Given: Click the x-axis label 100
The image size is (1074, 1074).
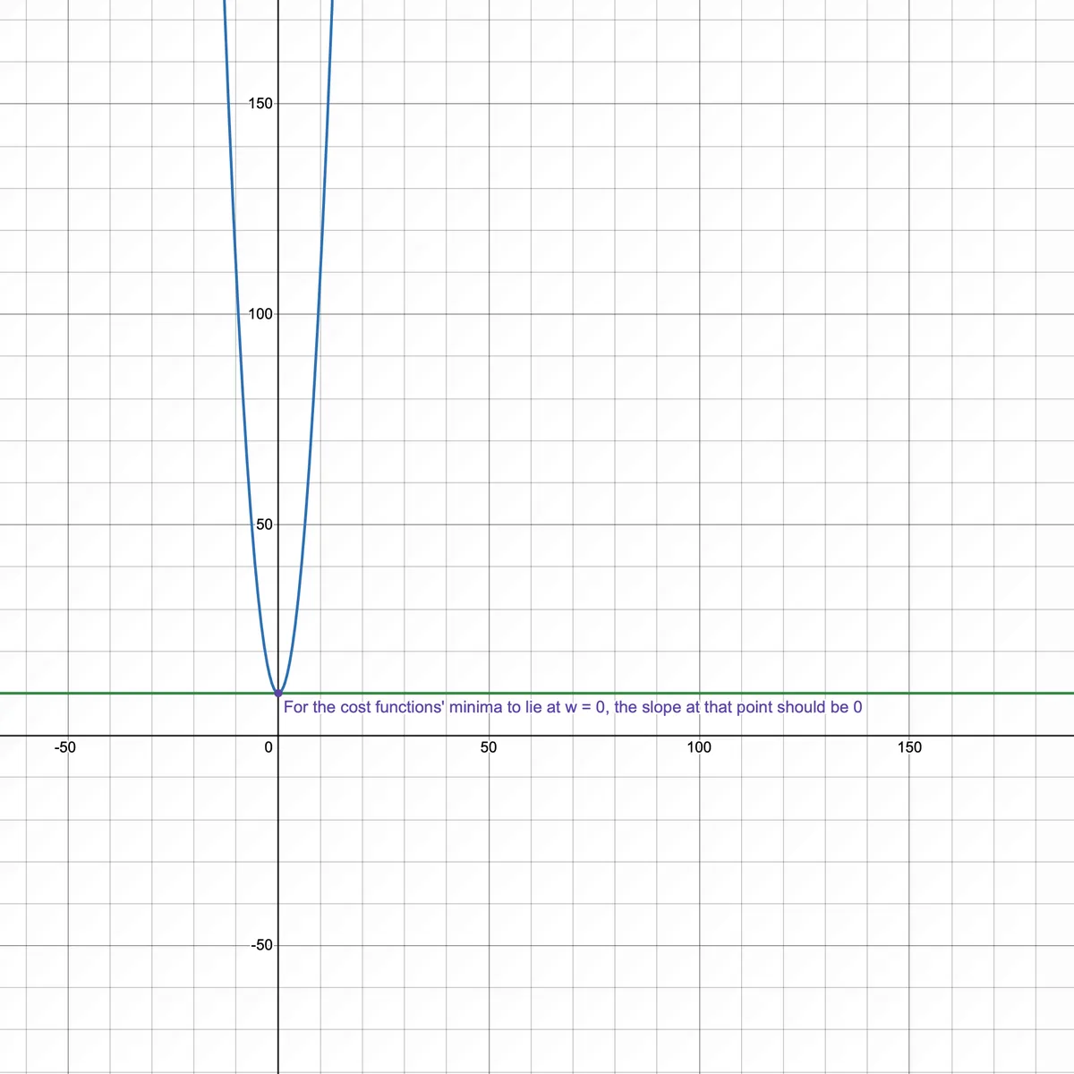Looking at the screenshot, I should click(700, 747).
